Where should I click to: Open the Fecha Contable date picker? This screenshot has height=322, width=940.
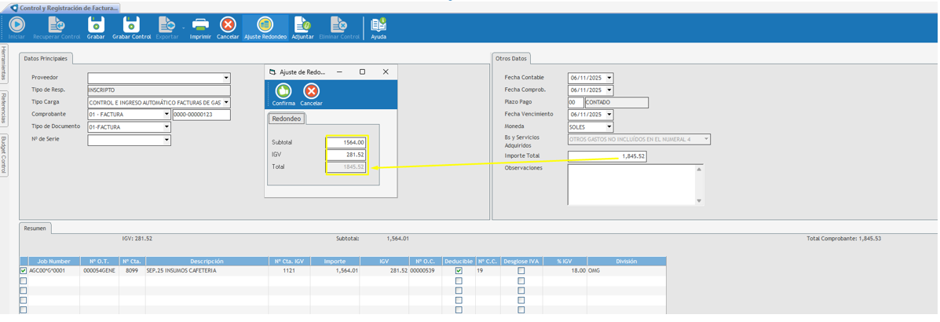click(x=609, y=79)
